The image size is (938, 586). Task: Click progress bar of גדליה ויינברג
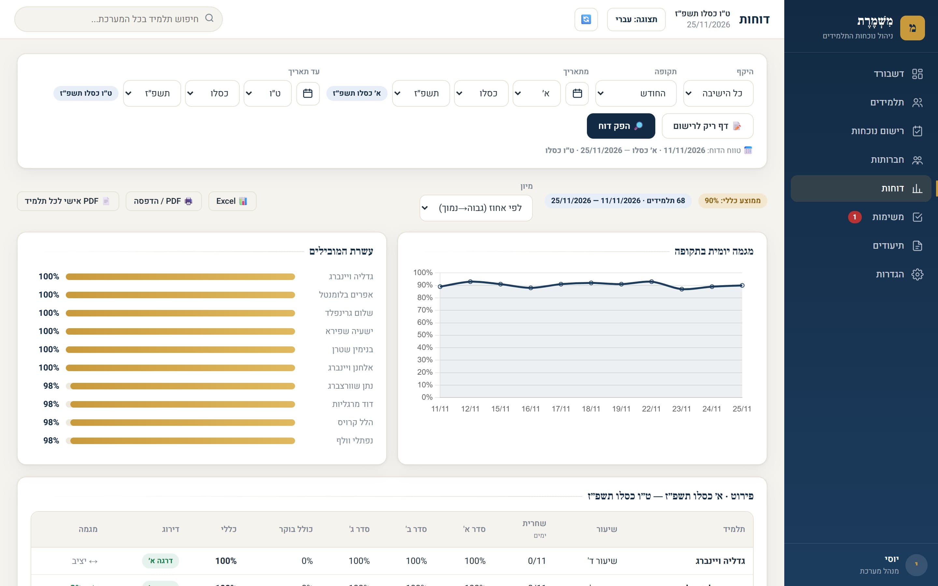180,277
